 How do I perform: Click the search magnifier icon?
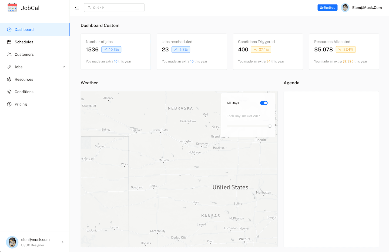[89, 7]
